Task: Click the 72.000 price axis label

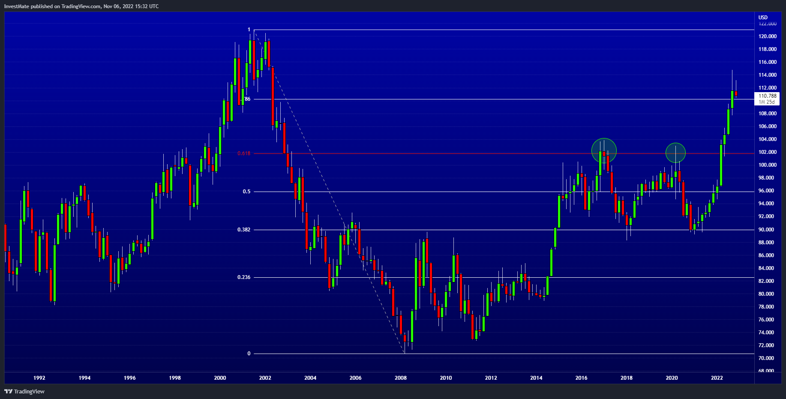Action: click(767, 345)
